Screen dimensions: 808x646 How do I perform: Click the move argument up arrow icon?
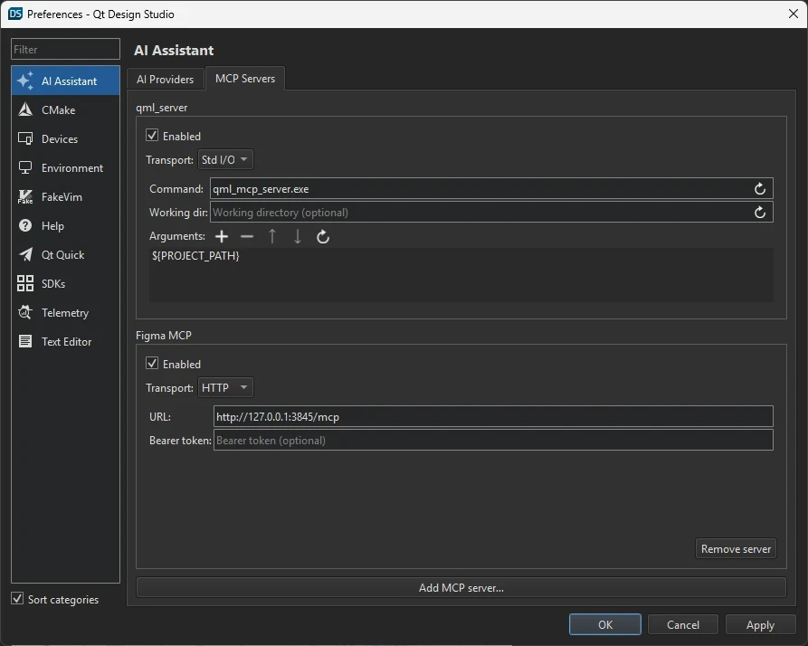[x=272, y=236]
